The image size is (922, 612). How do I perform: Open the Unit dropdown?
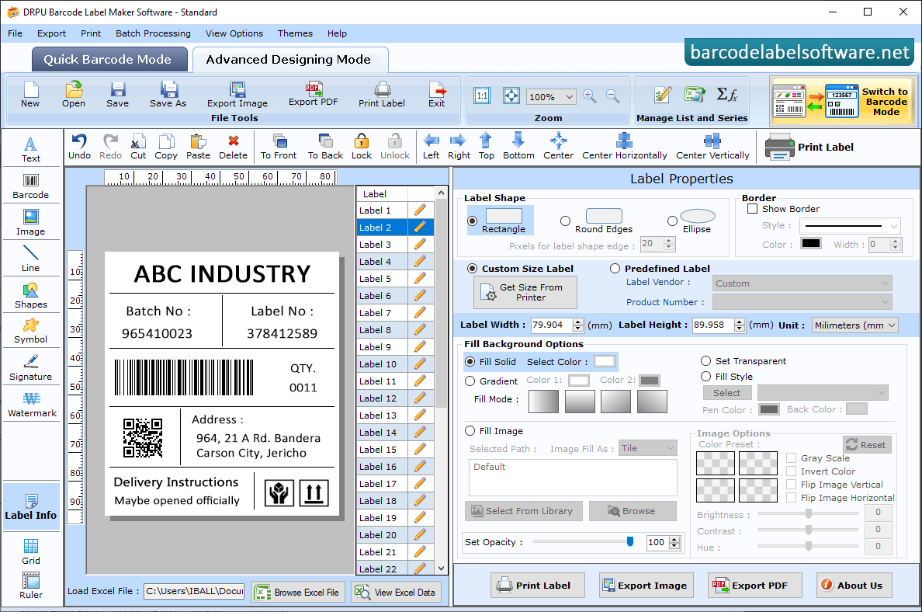[x=855, y=325]
